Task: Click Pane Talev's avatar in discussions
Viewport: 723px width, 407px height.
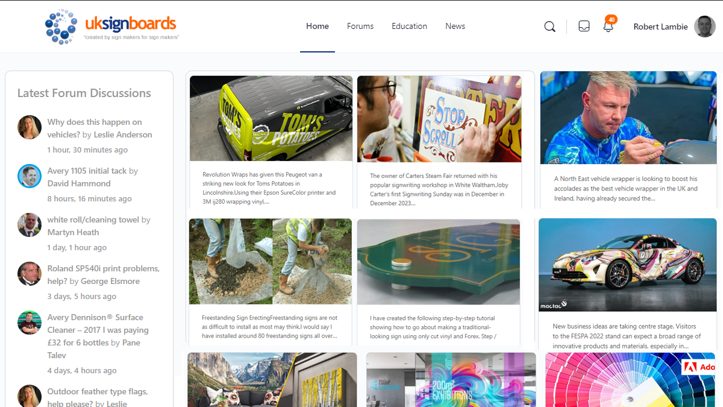Action: [30, 323]
